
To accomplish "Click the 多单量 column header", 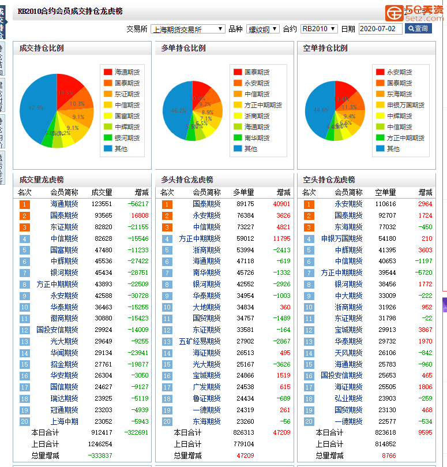I will (x=243, y=193).
